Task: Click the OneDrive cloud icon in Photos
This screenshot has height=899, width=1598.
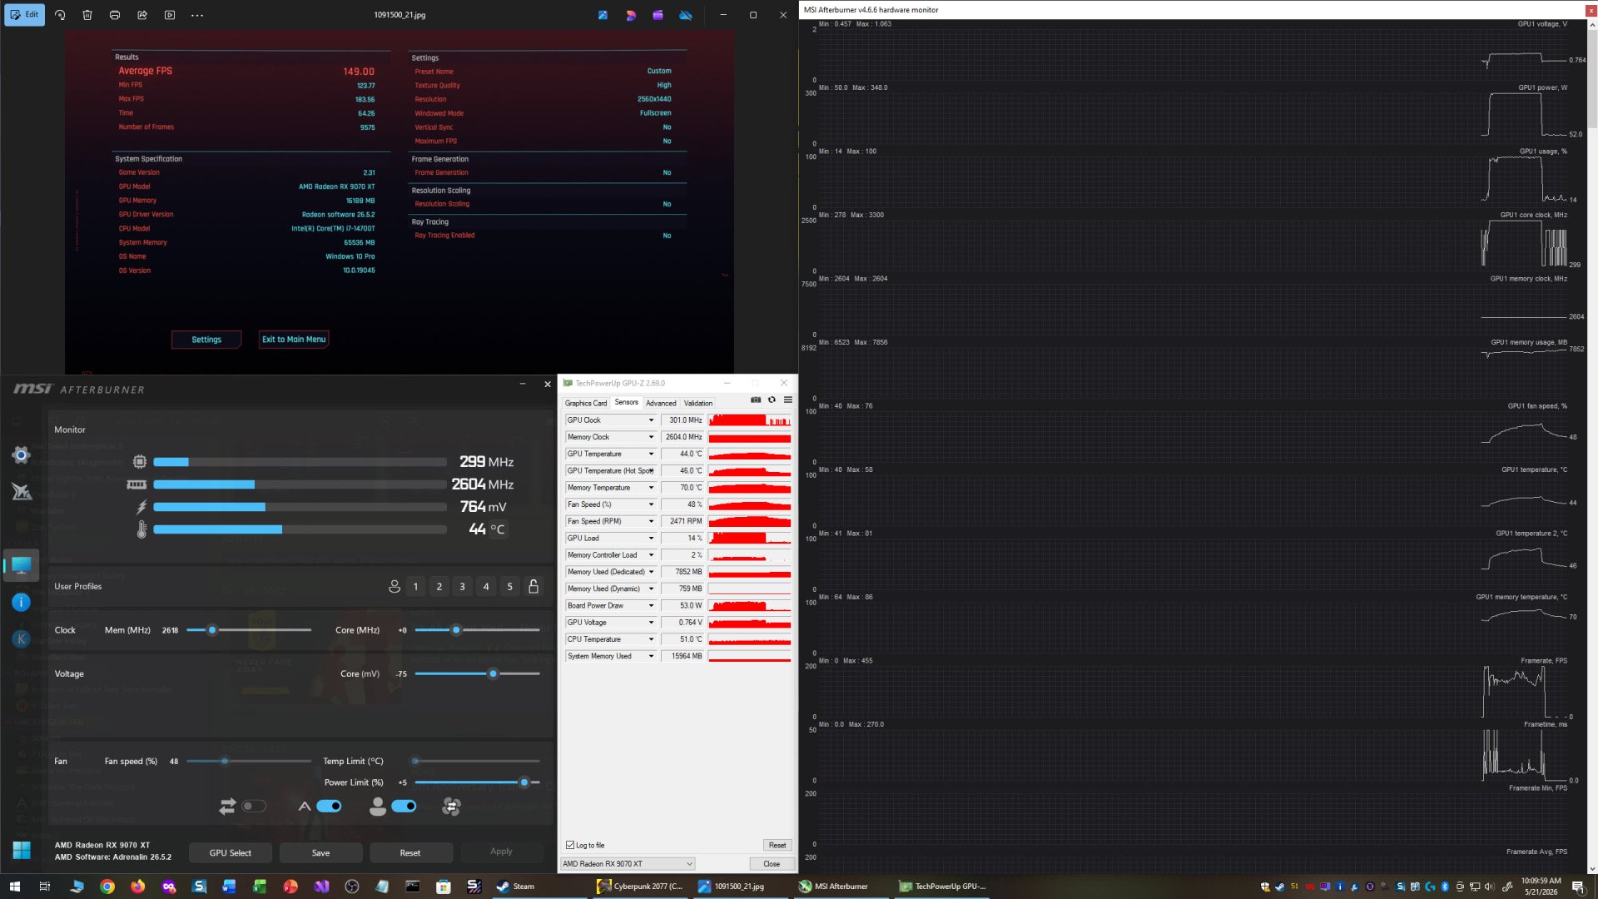Action: click(685, 15)
